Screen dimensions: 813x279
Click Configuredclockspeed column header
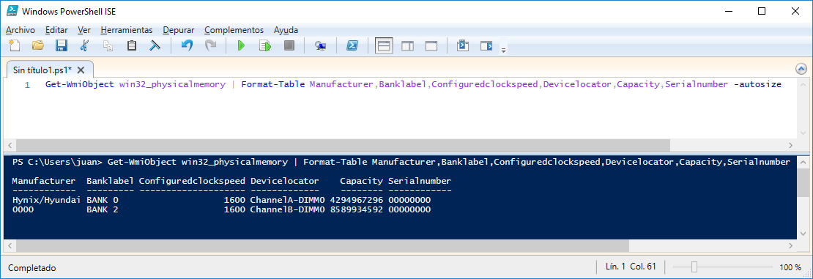(x=192, y=181)
